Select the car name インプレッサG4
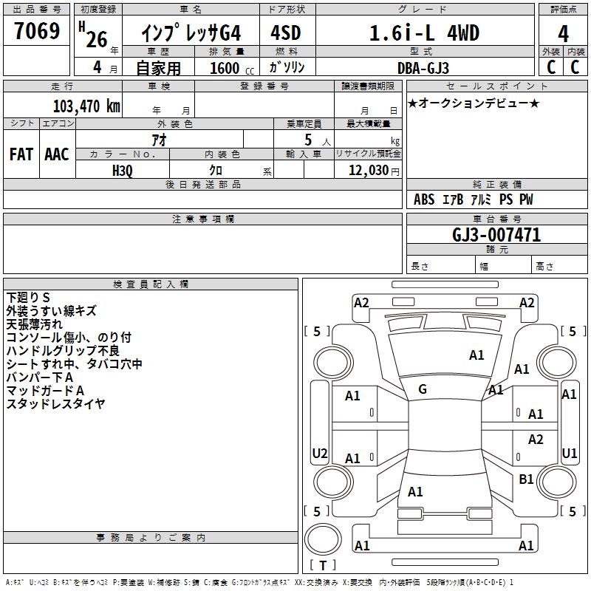The height and width of the screenshot is (591, 591). point(191,33)
